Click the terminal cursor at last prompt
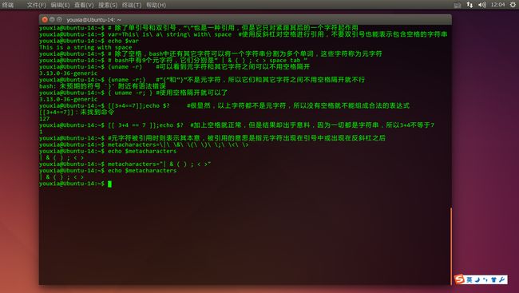This screenshot has width=519, height=293. 109,184
